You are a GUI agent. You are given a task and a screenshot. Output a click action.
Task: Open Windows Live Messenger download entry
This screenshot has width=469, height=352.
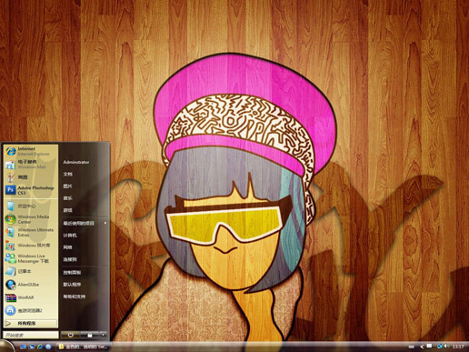click(x=30, y=258)
